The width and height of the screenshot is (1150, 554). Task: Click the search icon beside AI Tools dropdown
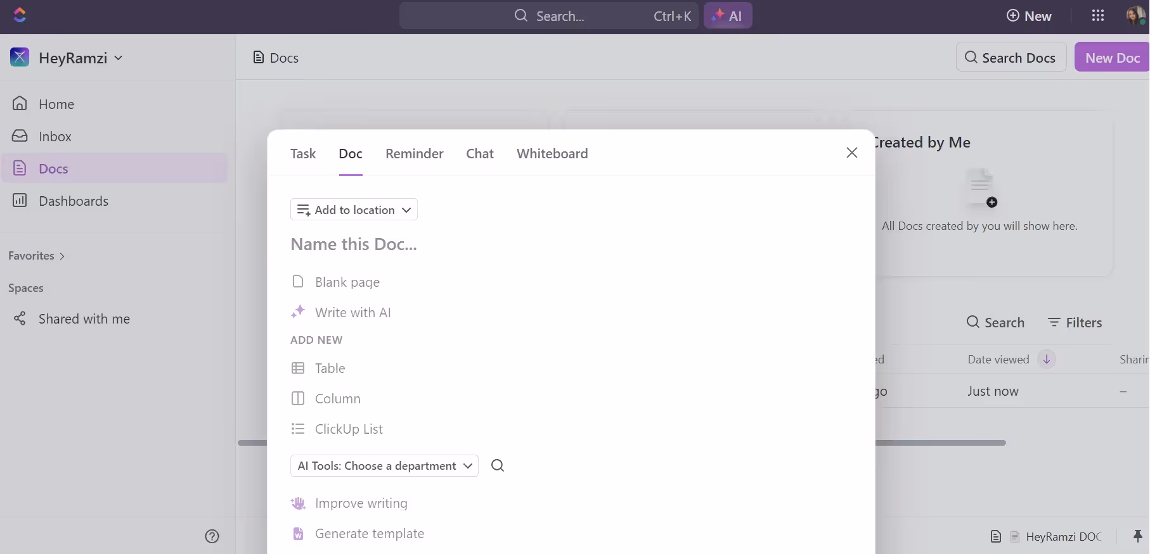click(498, 466)
